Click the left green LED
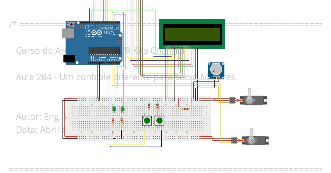 [114, 109]
